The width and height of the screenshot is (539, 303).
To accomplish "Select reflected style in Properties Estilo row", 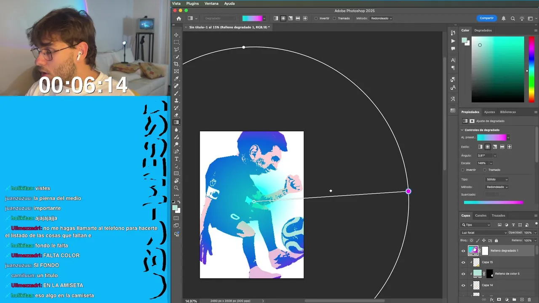I will coord(502,147).
